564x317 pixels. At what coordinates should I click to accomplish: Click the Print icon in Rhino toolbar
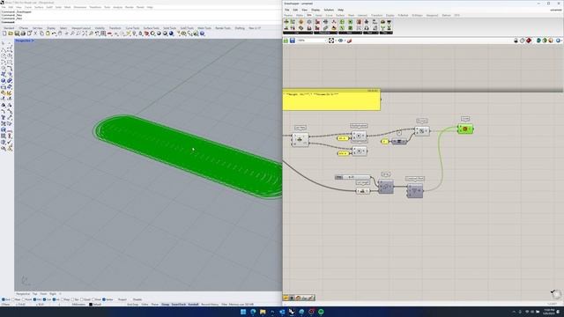click(x=23, y=33)
